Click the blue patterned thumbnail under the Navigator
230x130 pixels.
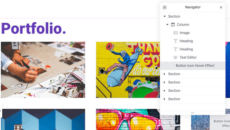(x=200, y=123)
